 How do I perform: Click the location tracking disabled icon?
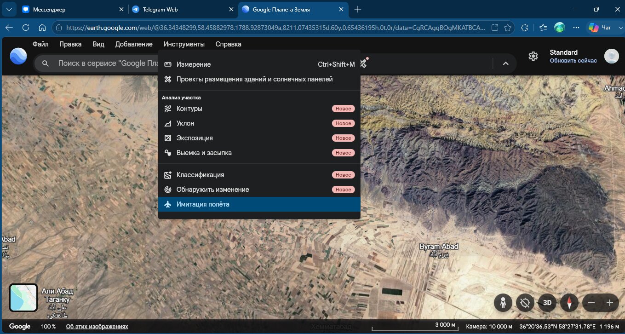point(524,303)
